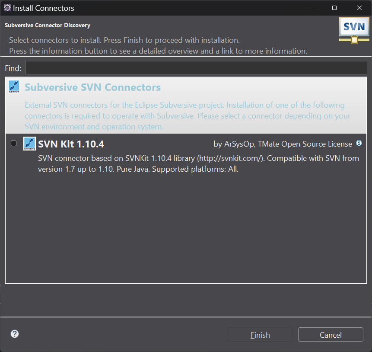Click the SVN Kit connector description text

tap(198, 163)
